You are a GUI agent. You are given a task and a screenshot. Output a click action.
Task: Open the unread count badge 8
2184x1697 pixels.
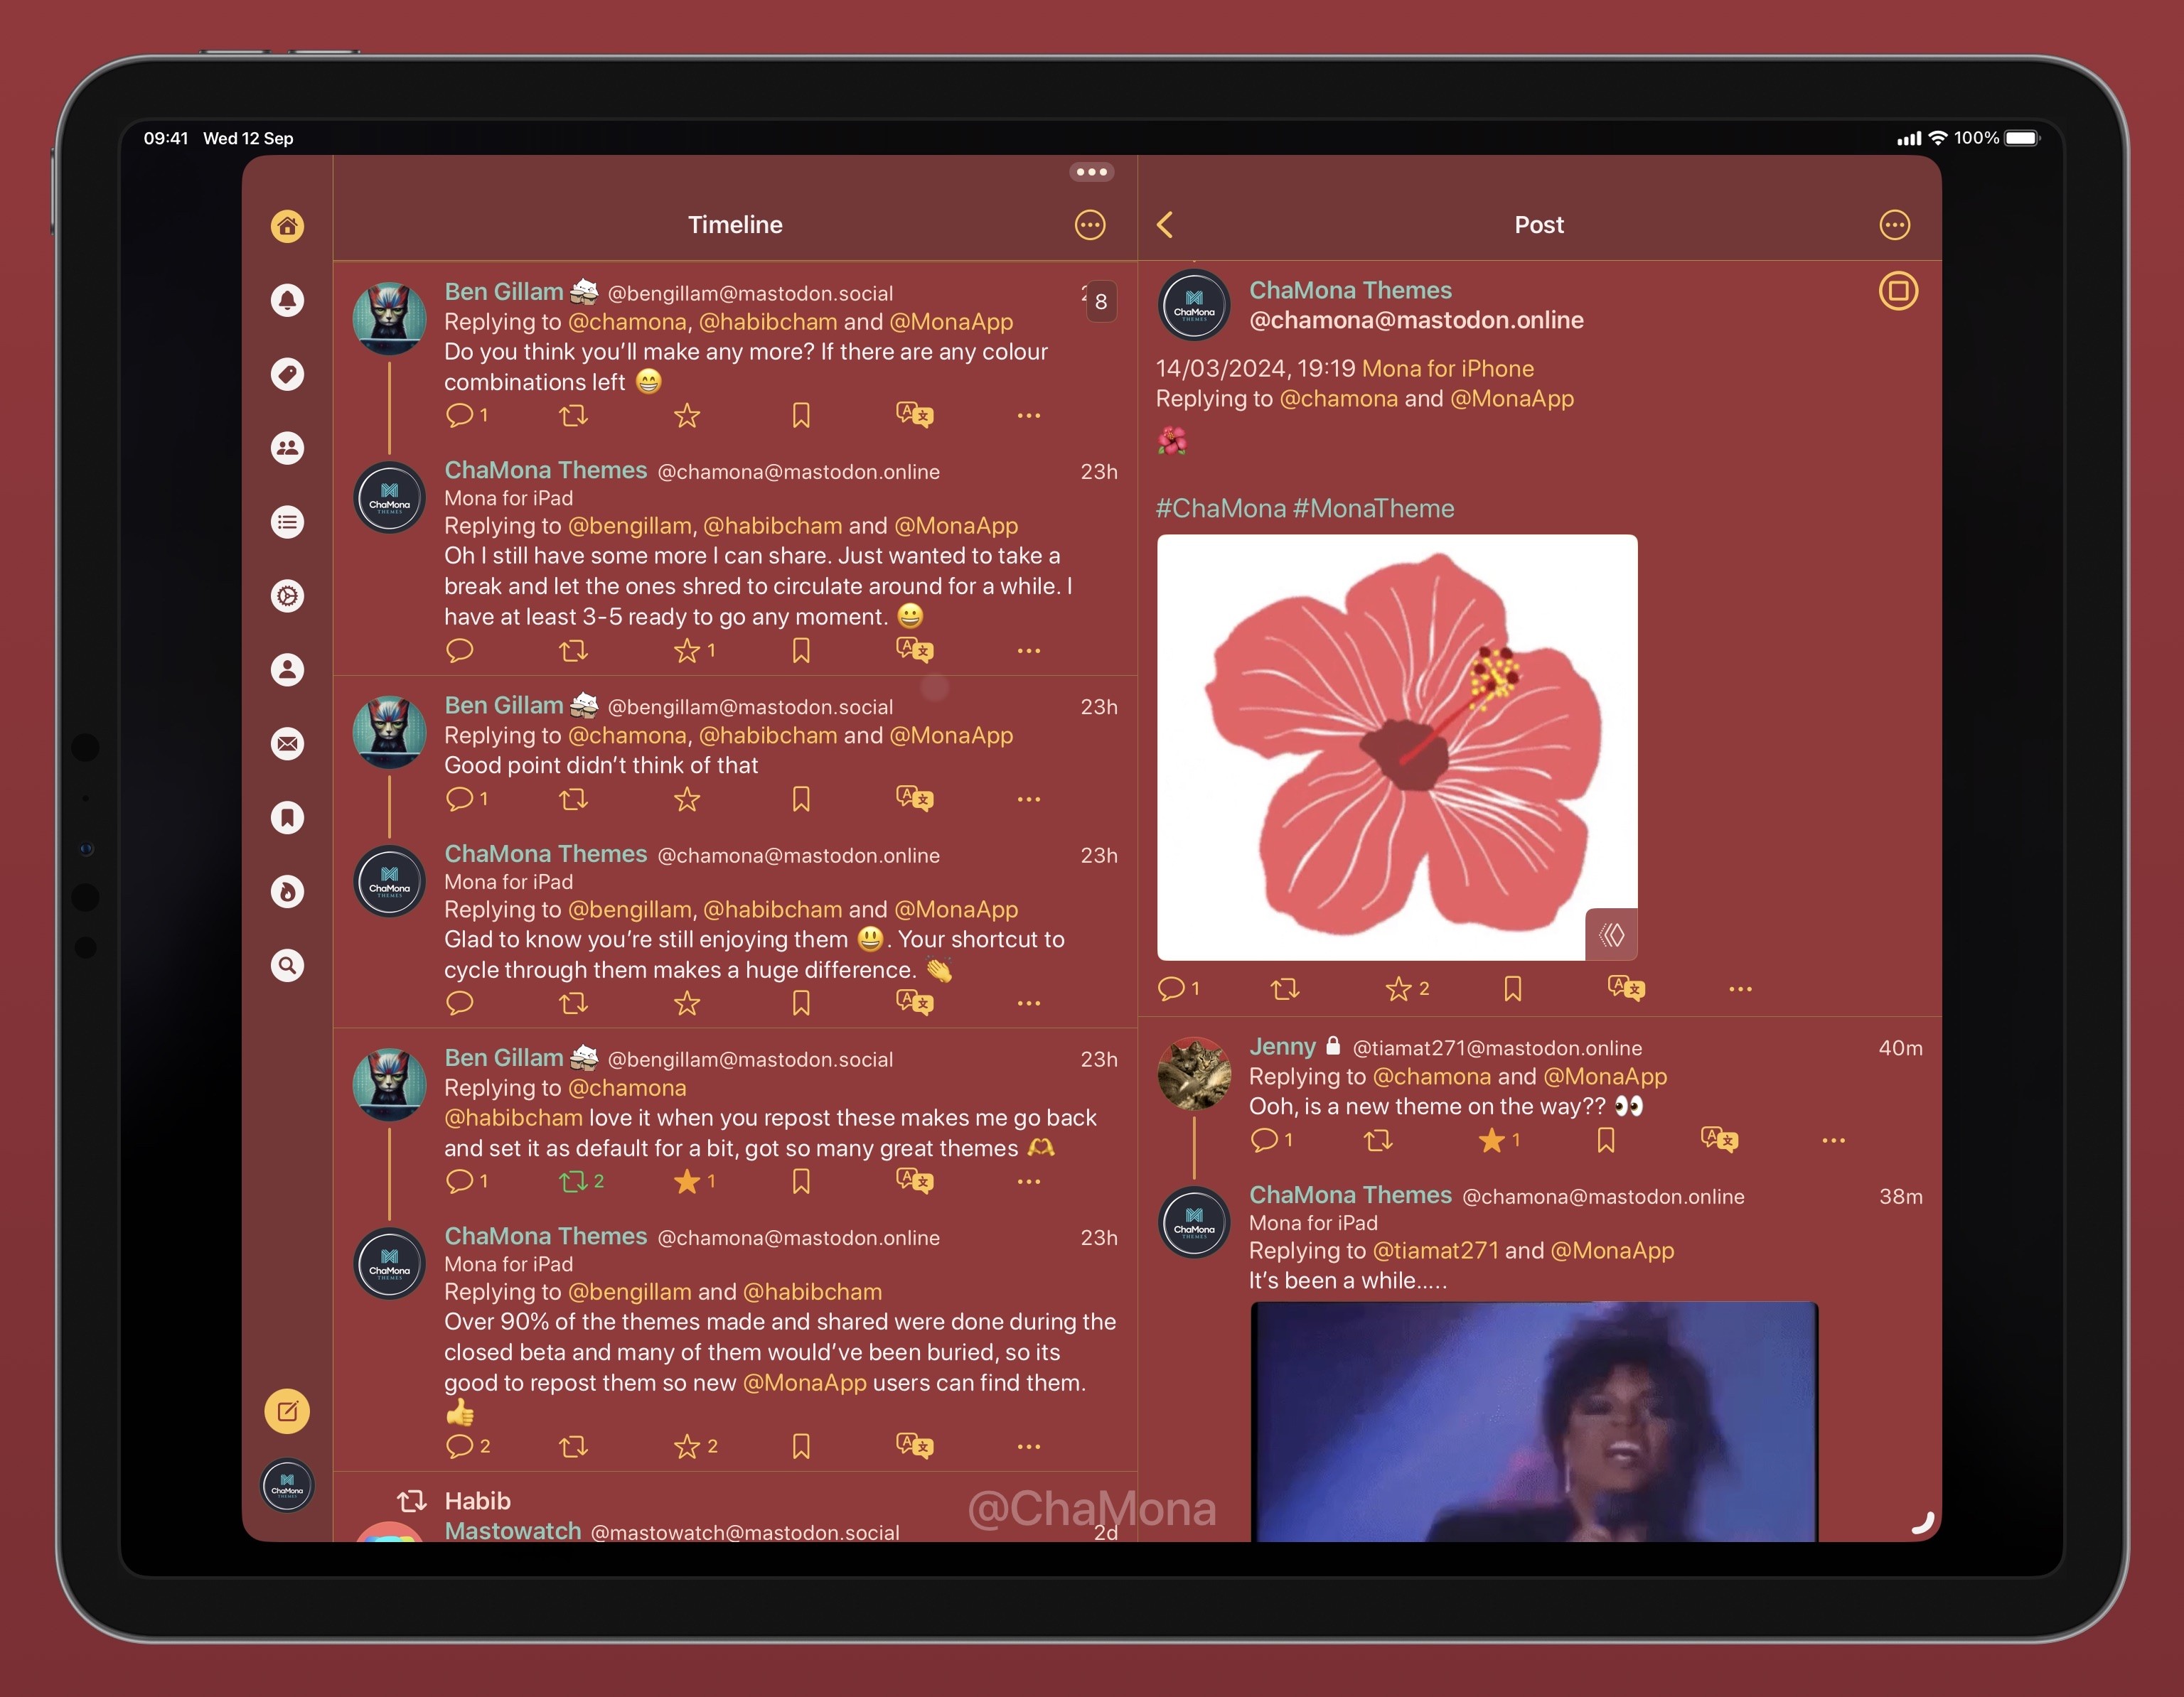(1101, 301)
